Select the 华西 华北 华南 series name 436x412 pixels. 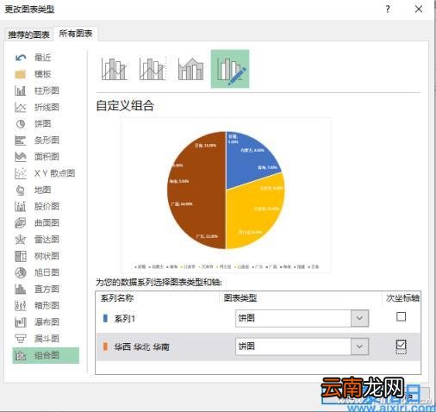pos(141,347)
